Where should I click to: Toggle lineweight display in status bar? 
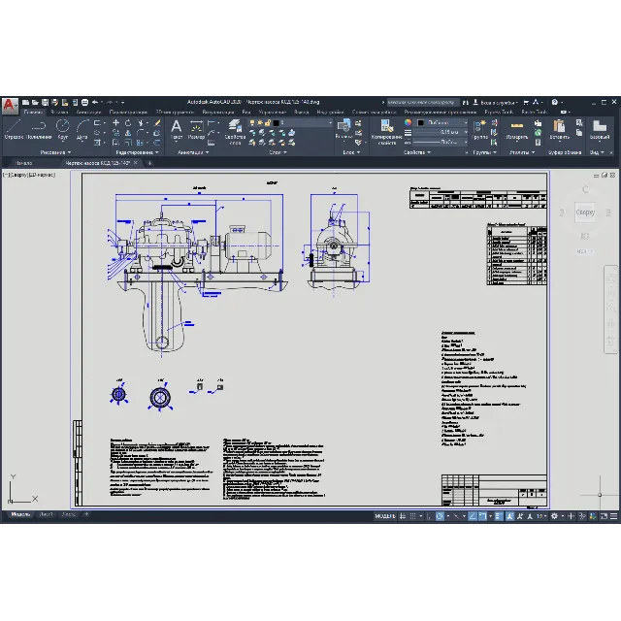[x=499, y=516]
